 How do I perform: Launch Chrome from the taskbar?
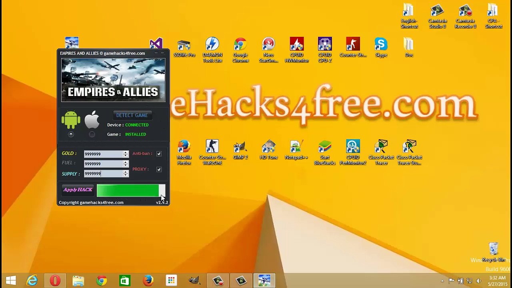(102, 281)
